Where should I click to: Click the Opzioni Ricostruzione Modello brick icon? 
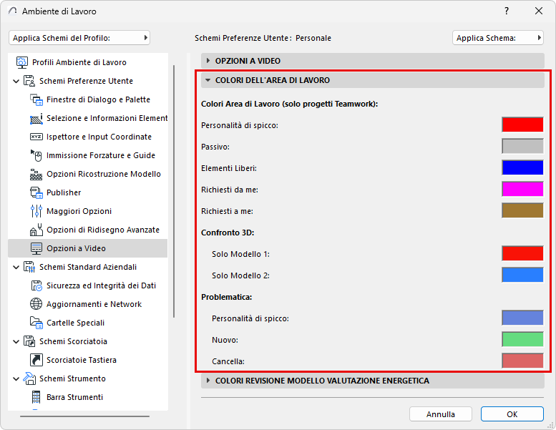click(x=36, y=174)
